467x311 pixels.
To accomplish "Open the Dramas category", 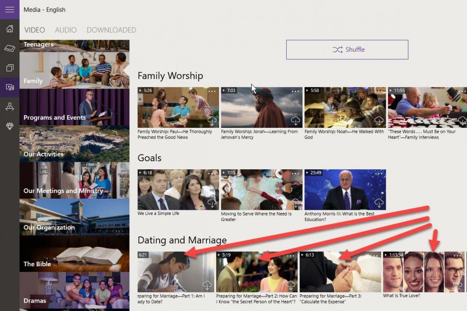I will [x=74, y=291].
